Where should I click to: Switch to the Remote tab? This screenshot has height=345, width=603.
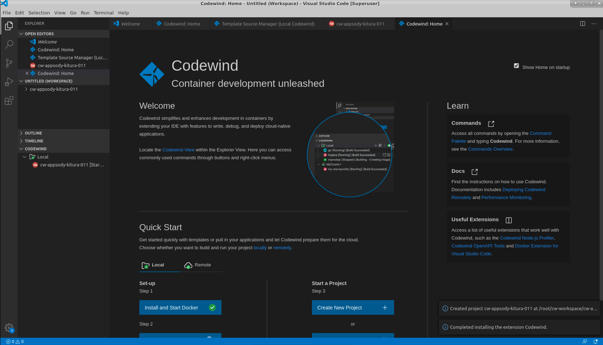[202, 265]
